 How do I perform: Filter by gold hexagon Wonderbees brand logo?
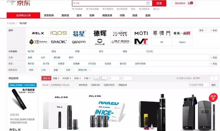click(38, 42)
